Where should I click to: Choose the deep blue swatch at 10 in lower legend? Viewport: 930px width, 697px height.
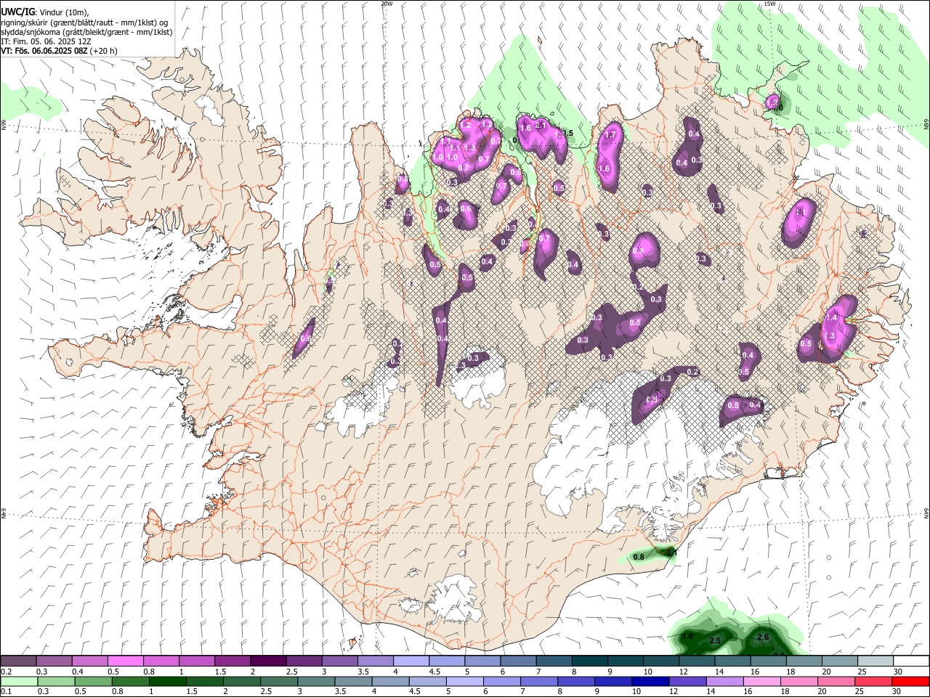[x=650, y=681]
